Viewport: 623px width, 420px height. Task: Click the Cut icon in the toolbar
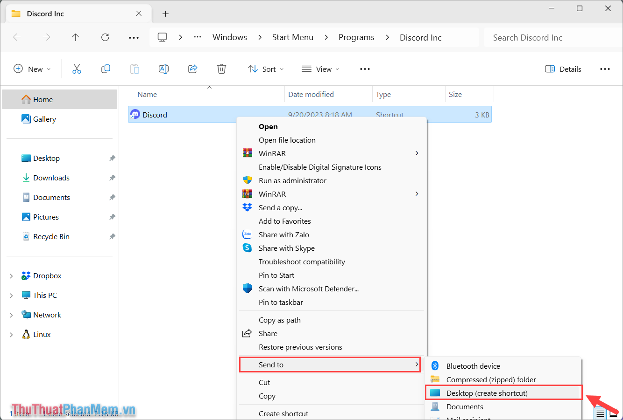coord(77,69)
